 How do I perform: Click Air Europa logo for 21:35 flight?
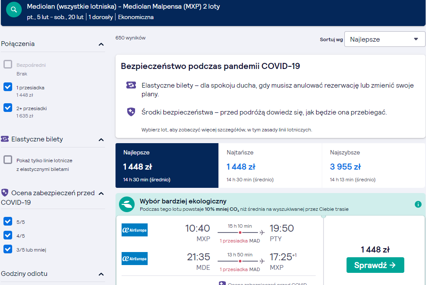click(135, 259)
